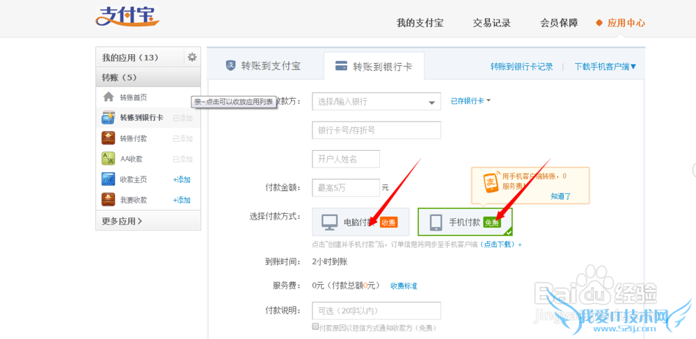Viewport: 696px width, 339px height.
Task: Open the 收费标准 link
Action: point(404,286)
